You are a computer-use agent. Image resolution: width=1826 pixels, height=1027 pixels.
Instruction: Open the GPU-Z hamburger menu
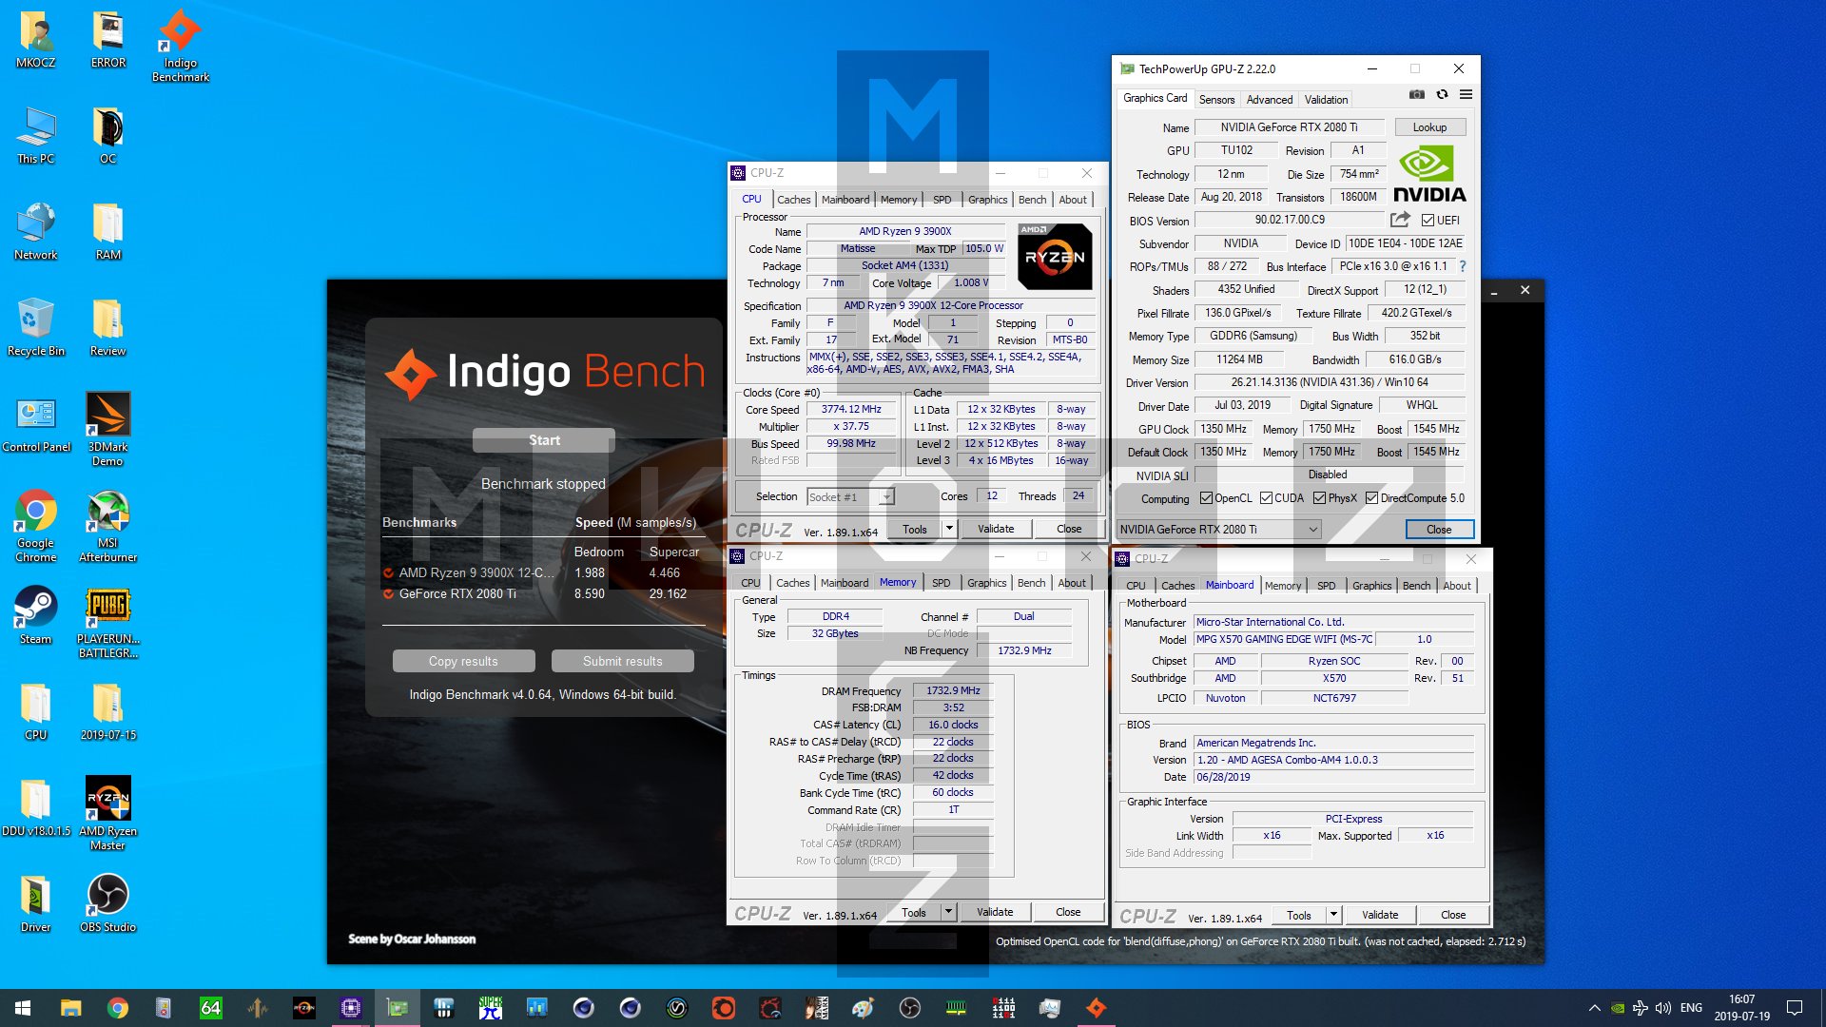pos(1466,94)
